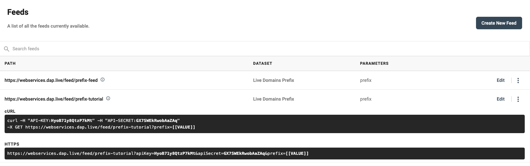Click the PARAMETERS column header

coord(374,63)
